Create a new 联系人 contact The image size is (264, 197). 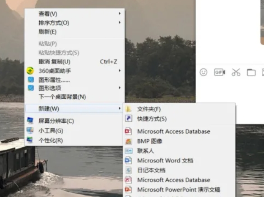180,151
